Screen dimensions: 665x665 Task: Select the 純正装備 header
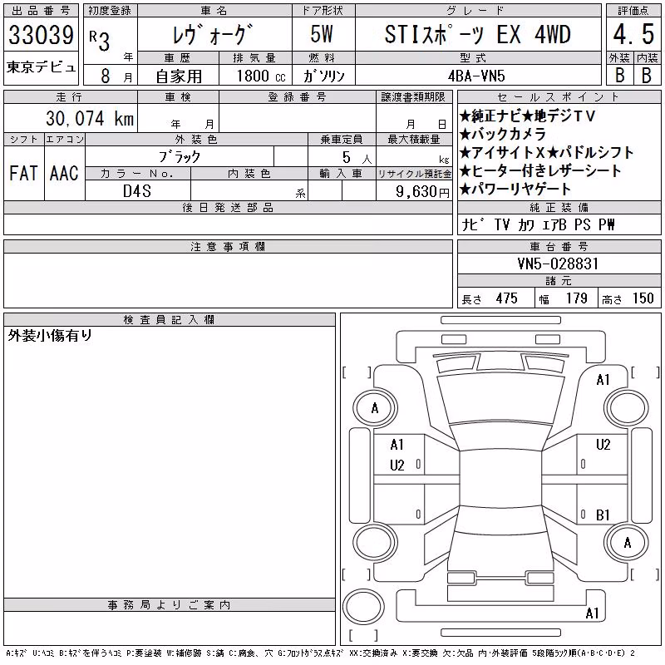(x=559, y=207)
